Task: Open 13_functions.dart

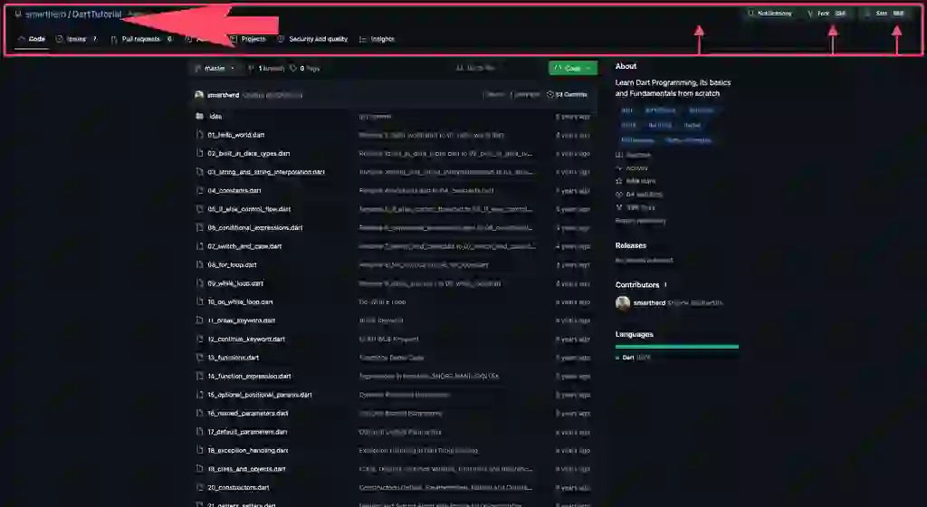Action: [x=233, y=358]
